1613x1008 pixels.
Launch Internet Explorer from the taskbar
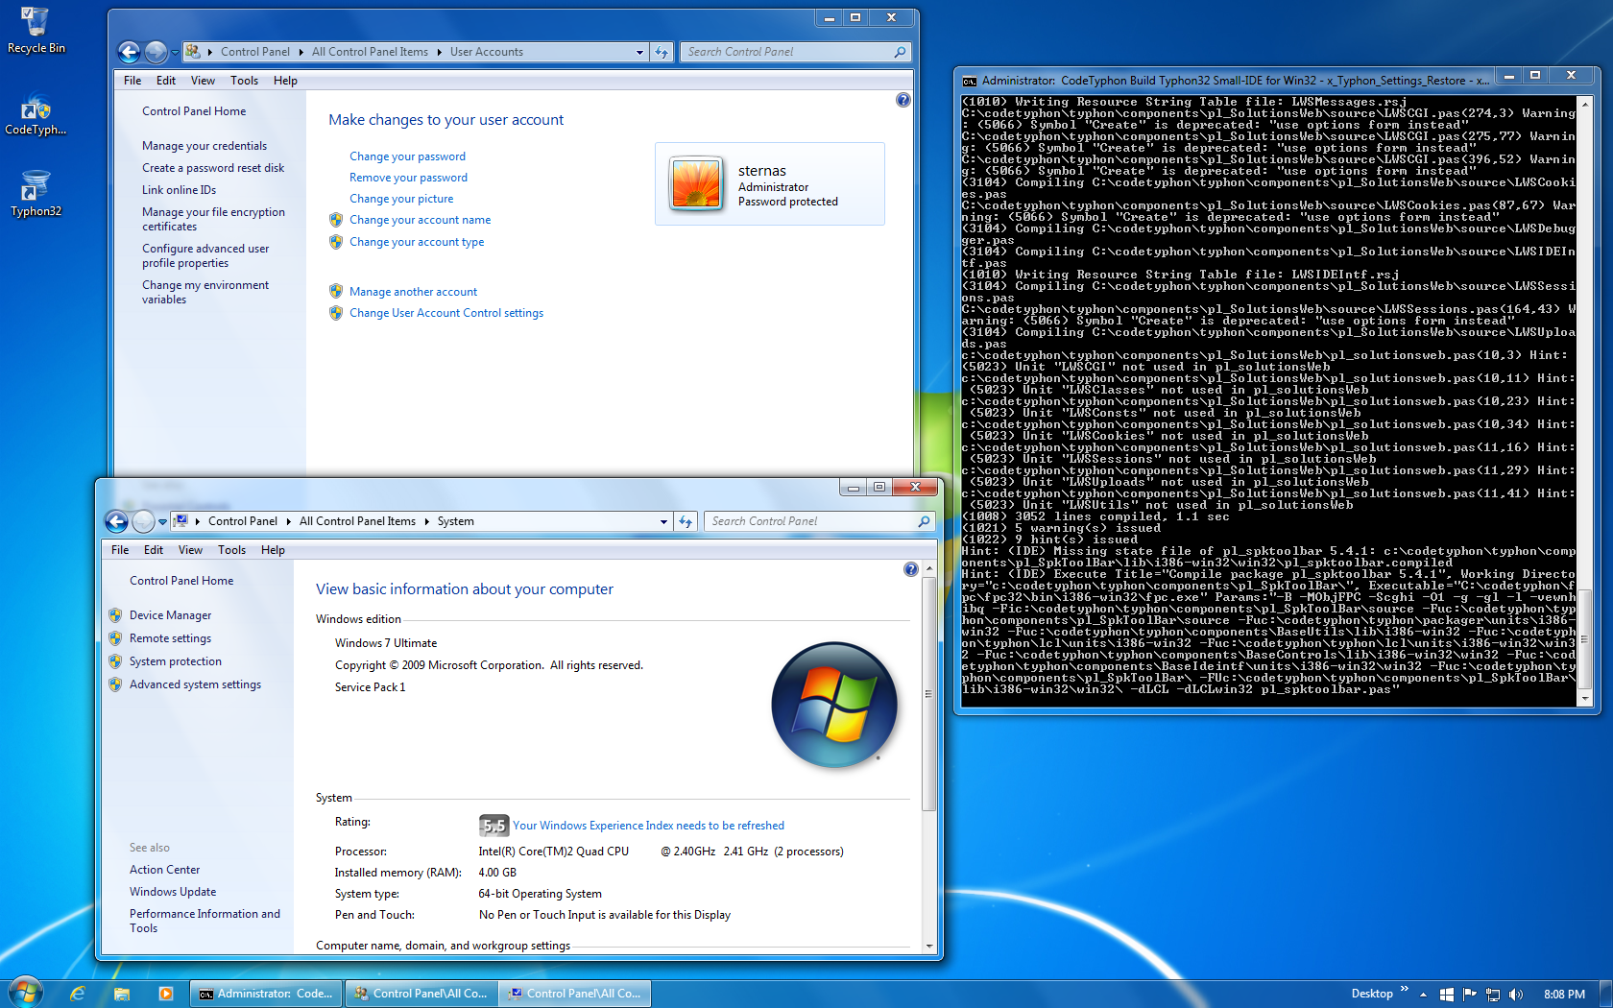pos(78,994)
